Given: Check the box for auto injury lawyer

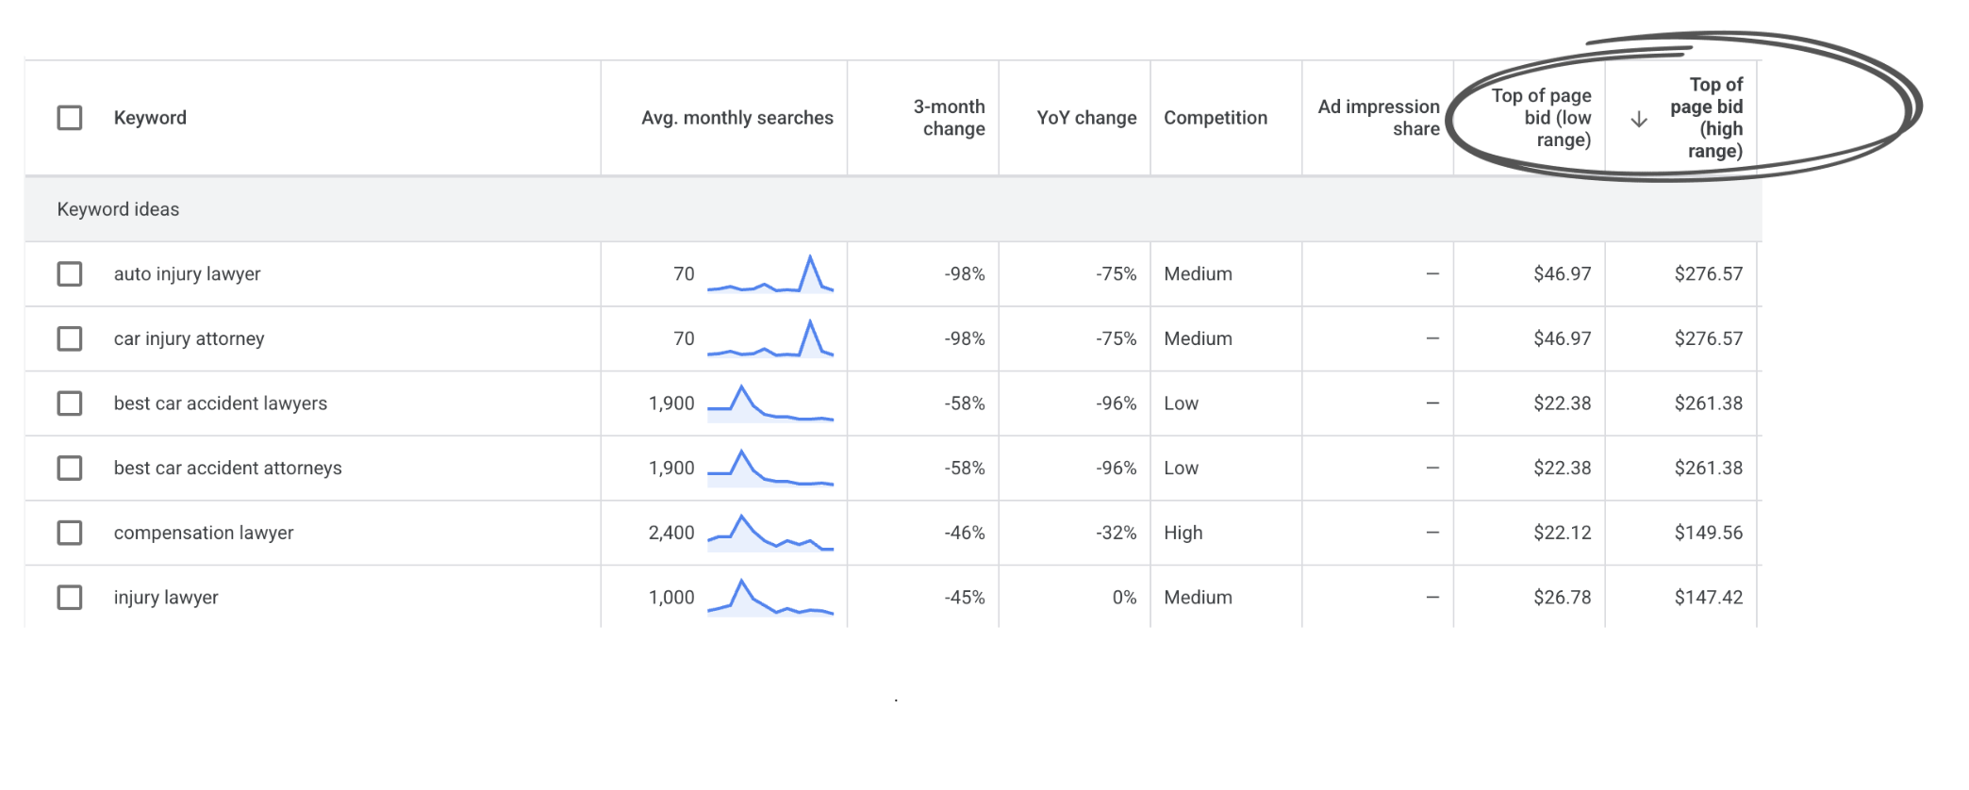Looking at the screenshot, I should (x=70, y=274).
